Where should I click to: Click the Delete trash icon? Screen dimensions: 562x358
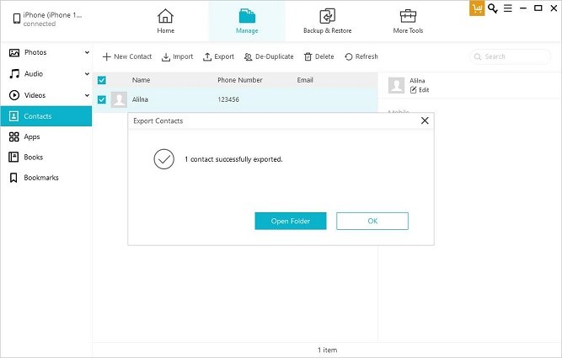click(x=308, y=56)
